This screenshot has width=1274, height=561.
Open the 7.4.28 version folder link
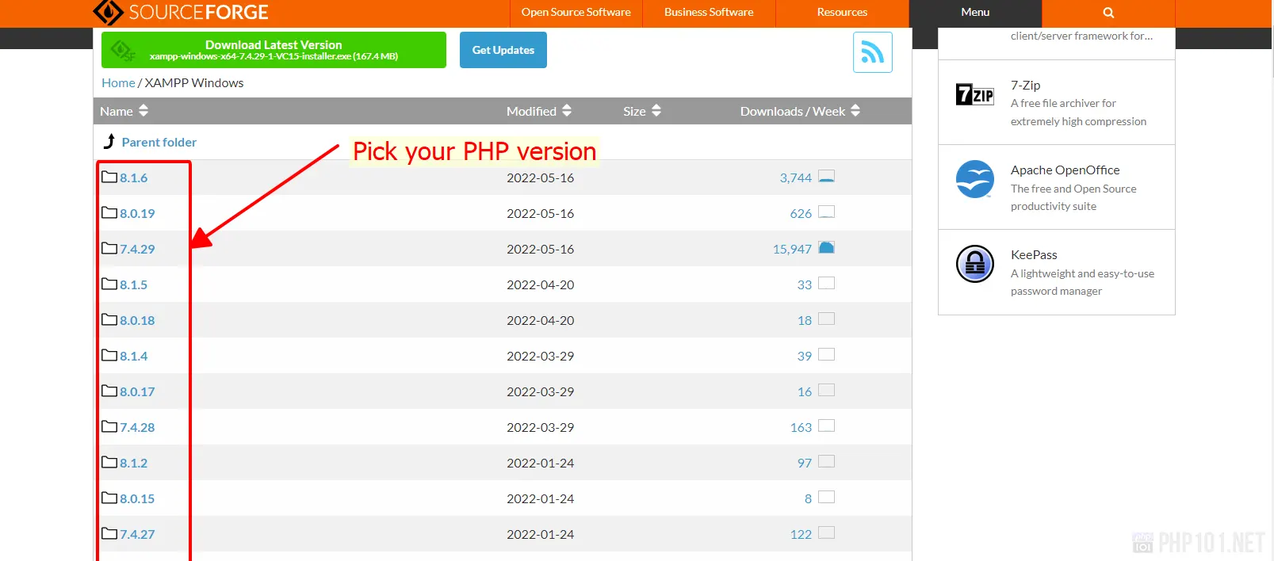[137, 427]
